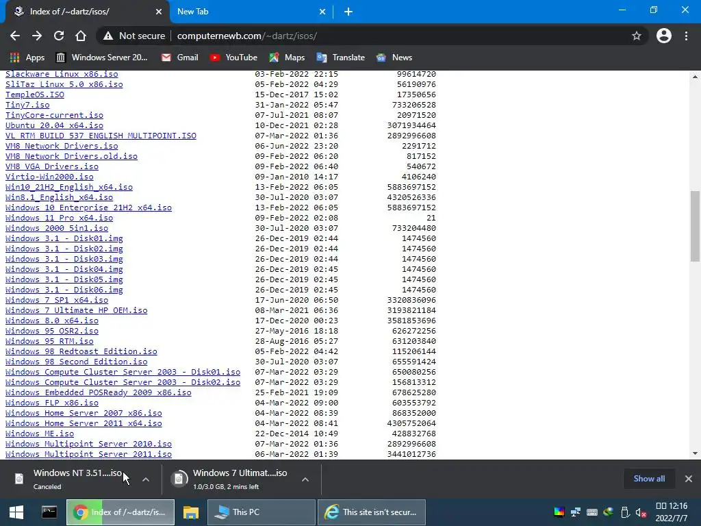701x526 pixels.
Task: Open the Translate bookmark
Action: tap(341, 58)
